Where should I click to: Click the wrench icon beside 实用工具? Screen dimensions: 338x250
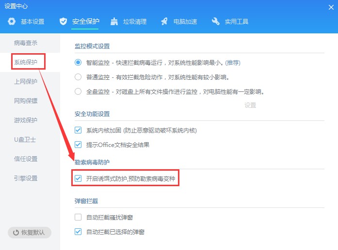[216, 21]
